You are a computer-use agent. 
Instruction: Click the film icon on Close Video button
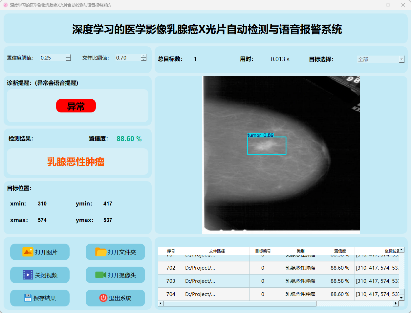tap(28, 275)
